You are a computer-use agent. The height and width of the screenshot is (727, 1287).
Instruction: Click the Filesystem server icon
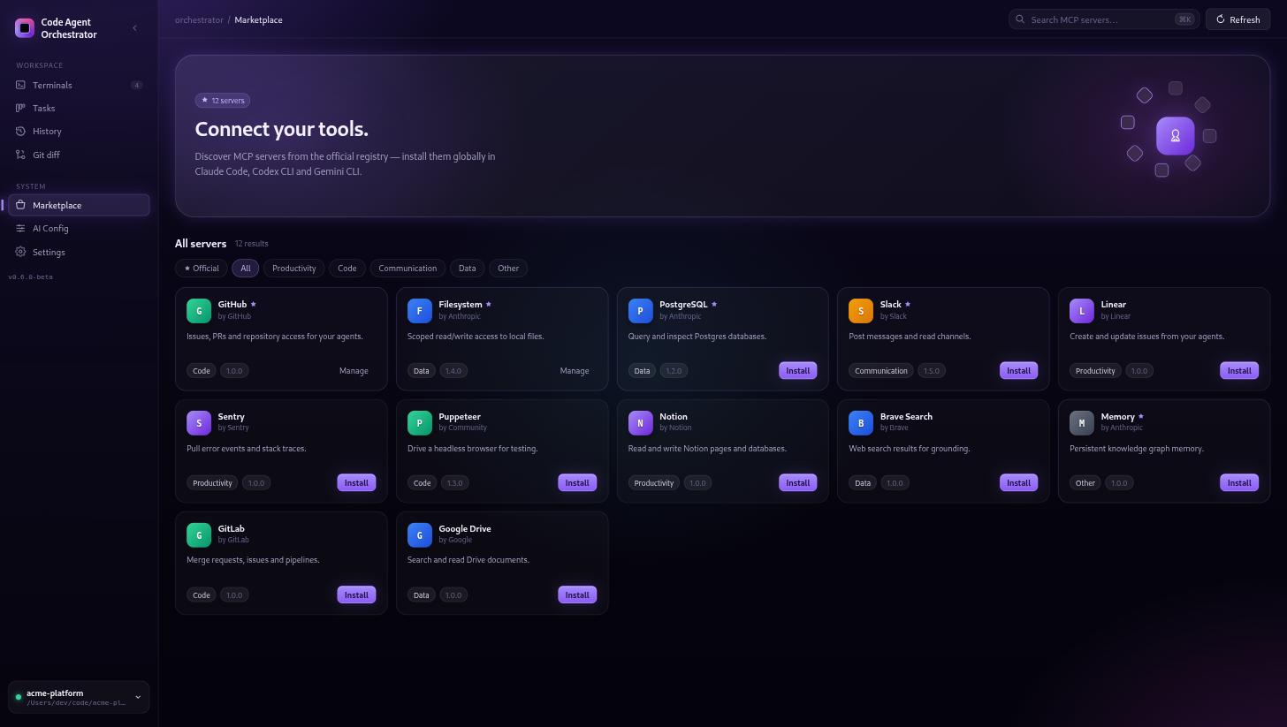coord(420,310)
